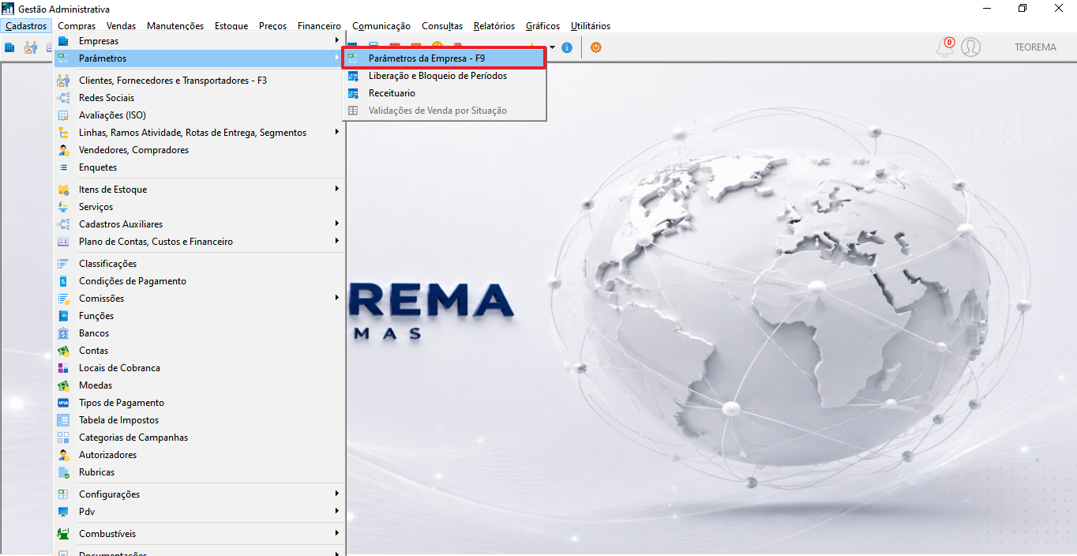Open Clientes, Fornecedores e Transportadores - F3
The width and height of the screenshot is (1077, 556).
coord(200,81)
